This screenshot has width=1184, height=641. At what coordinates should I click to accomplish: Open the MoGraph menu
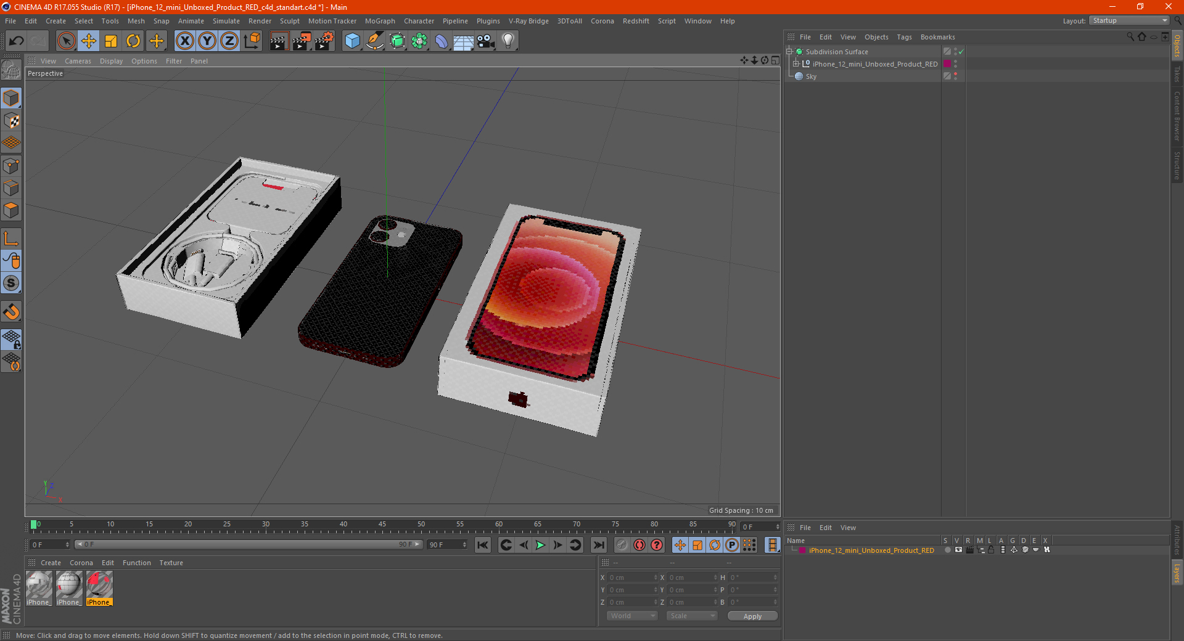[x=380, y=21]
